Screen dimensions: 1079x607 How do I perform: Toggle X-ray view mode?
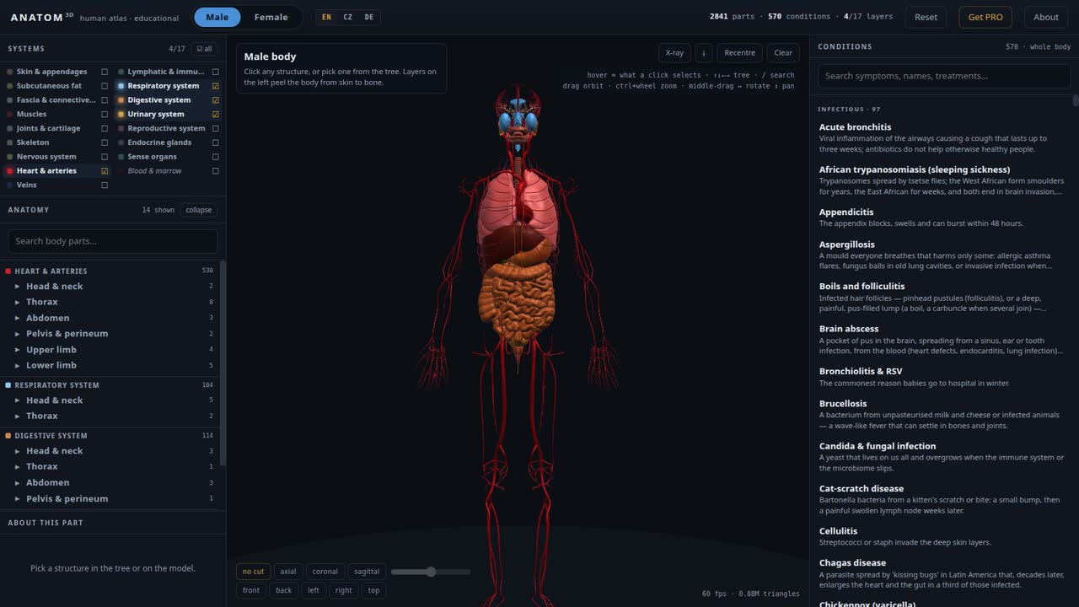coord(674,52)
